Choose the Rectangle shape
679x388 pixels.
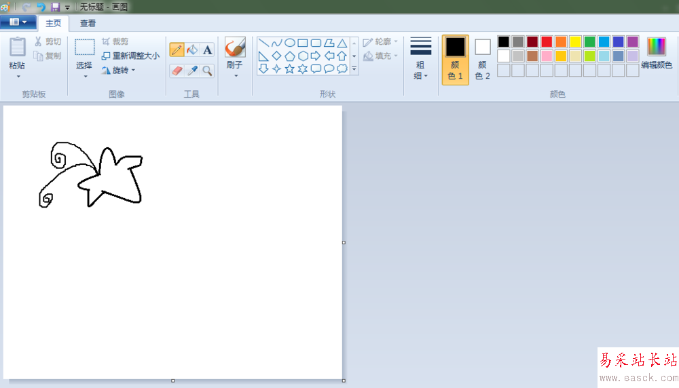(x=303, y=43)
